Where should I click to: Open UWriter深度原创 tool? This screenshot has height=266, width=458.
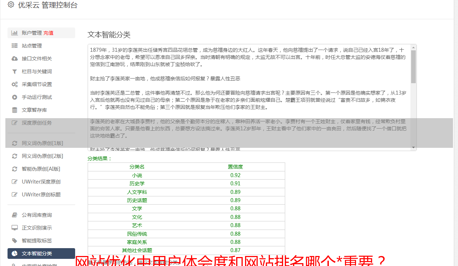41,182
